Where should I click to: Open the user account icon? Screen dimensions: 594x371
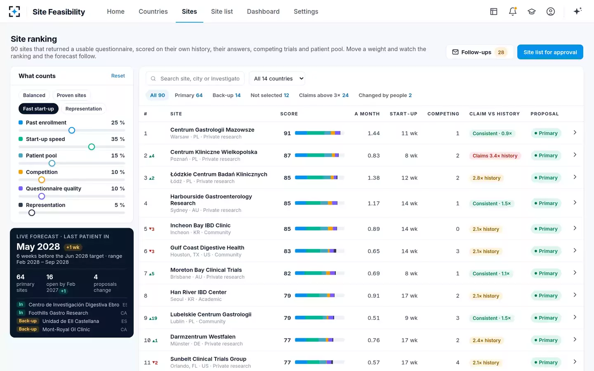[551, 12]
